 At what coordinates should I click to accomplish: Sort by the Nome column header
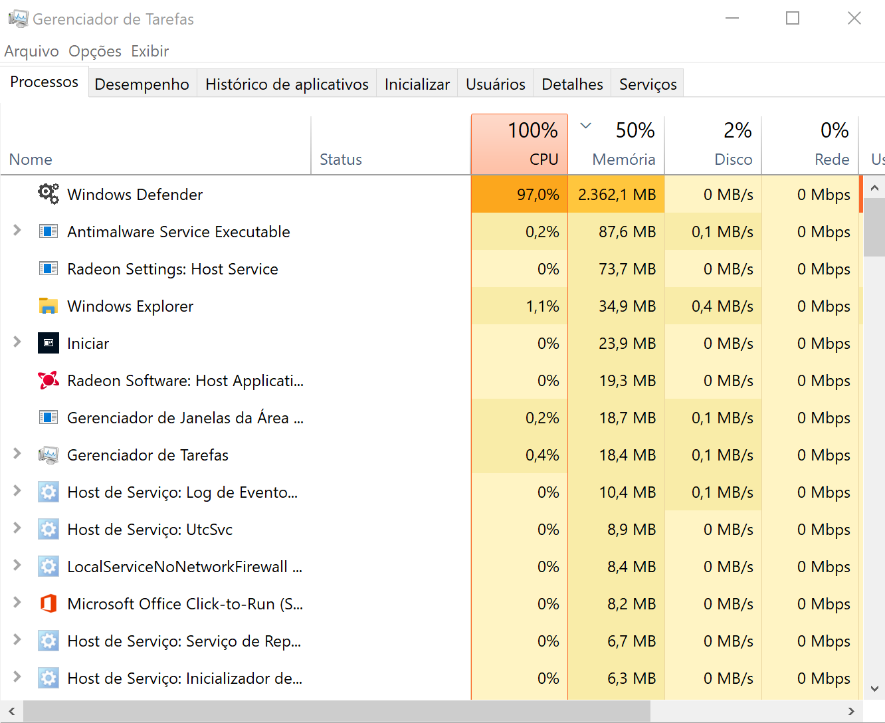point(155,145)
